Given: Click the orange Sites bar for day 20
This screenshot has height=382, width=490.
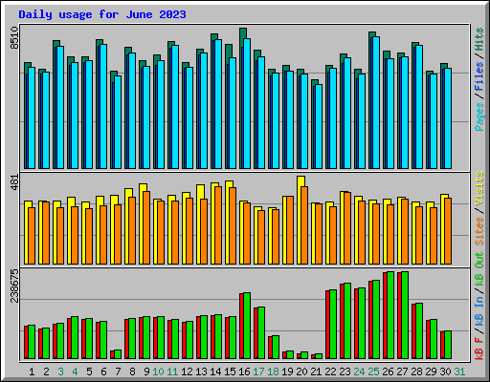Looking at the screenshot, I should click(304, 225).
